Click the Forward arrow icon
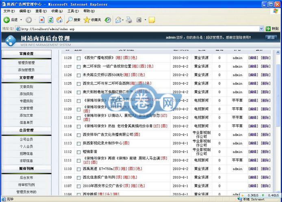282x202 pixels. point(28,20)
